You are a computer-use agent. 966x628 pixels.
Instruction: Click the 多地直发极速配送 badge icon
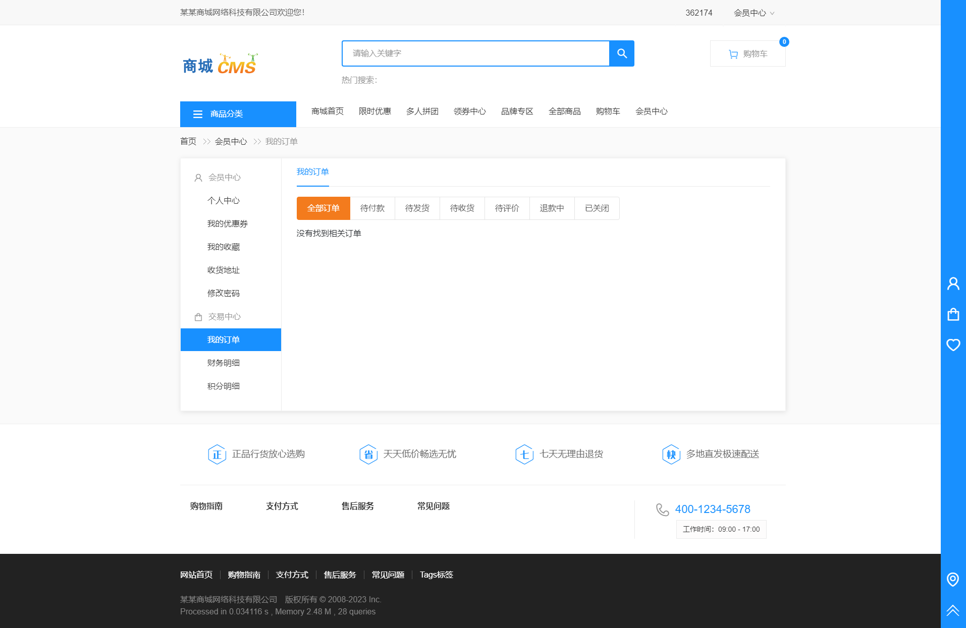pyautogui.click(x=671, y=454)
